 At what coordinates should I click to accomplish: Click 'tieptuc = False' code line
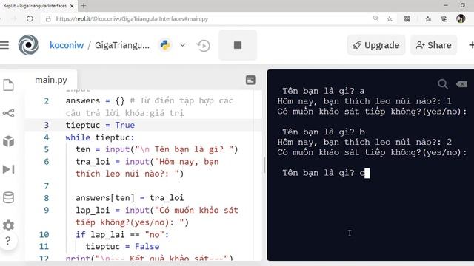[x=122, y=246]
